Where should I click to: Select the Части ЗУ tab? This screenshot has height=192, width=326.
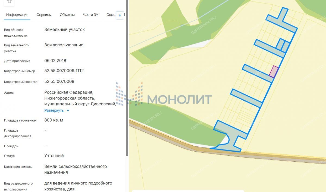coord(90,15)
